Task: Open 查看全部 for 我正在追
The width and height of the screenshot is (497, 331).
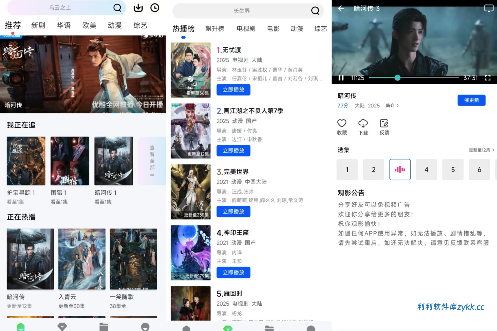Action: click(x=152, y=161)
